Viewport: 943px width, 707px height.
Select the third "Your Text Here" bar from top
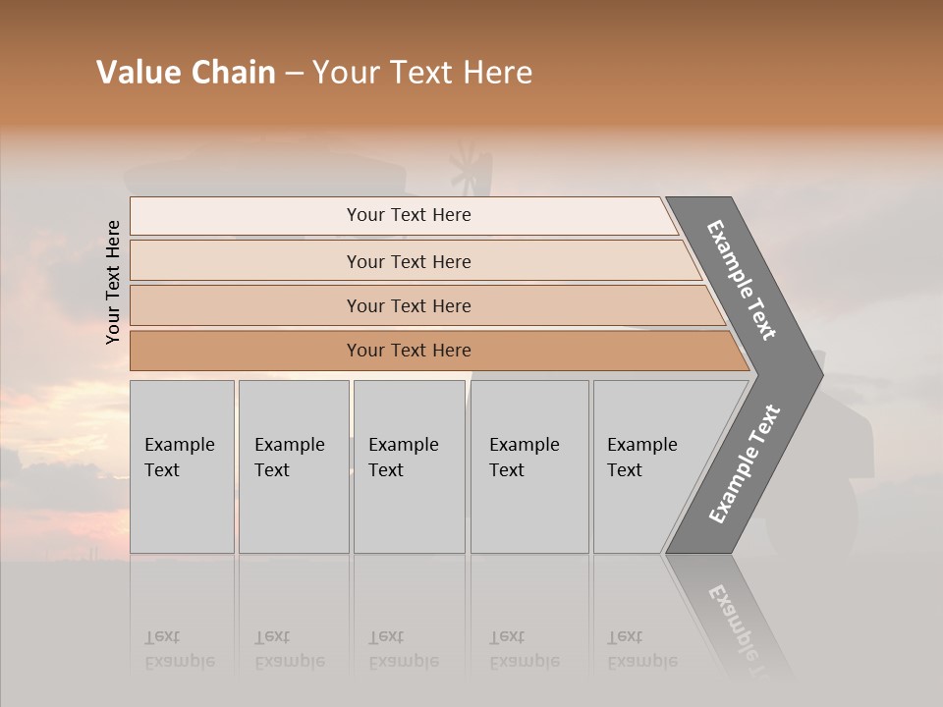408,305
